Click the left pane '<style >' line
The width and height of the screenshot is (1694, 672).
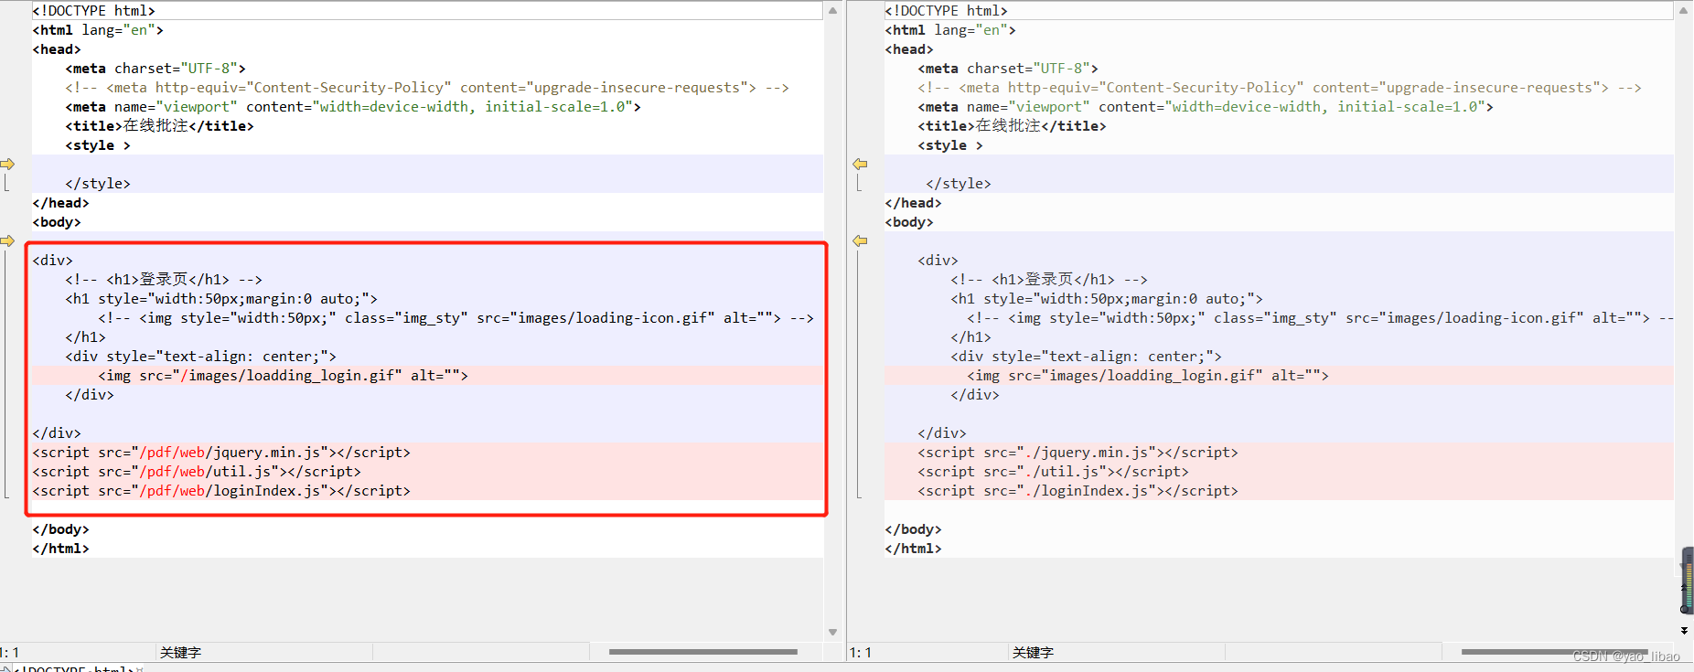tap(98, 145)
